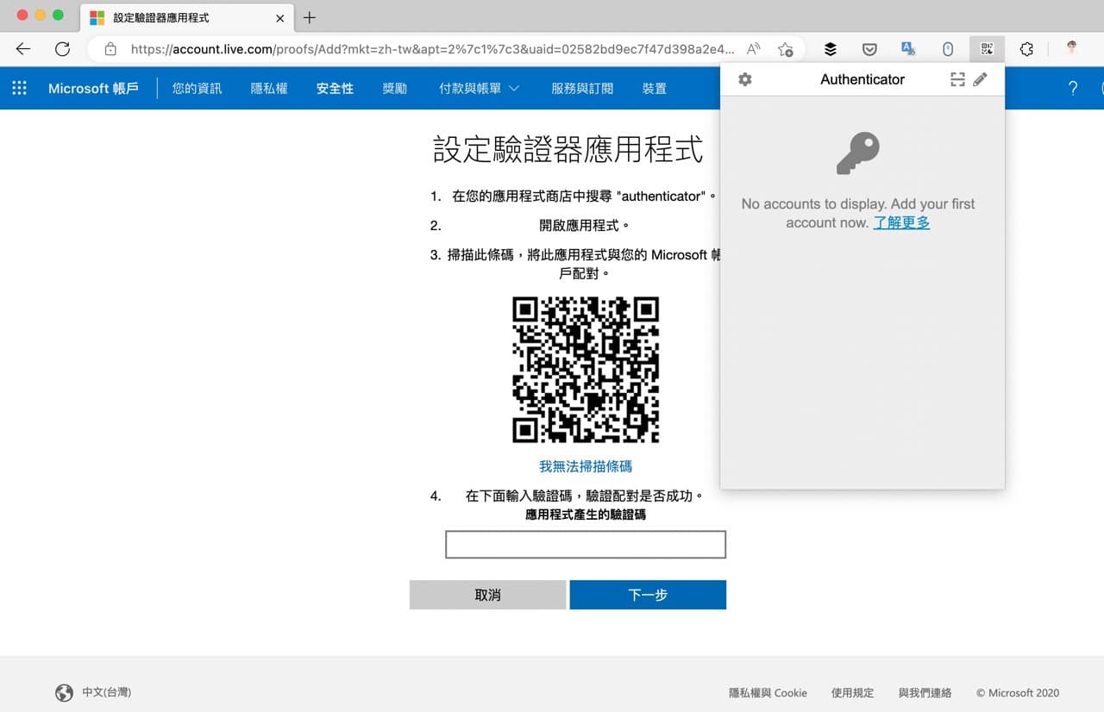This screenshot has width=1104, height=712.
Task: Click the Authenticator panel title
Action: [x=862, y=79]
